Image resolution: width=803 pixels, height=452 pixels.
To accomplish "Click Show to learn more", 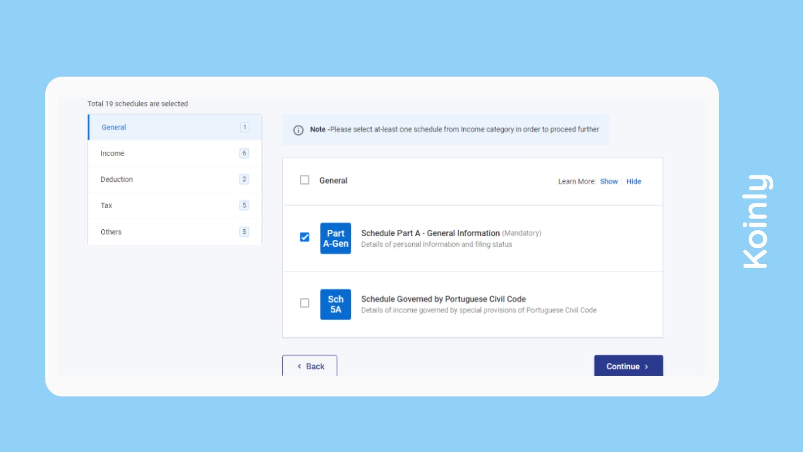I will (609, 181).
